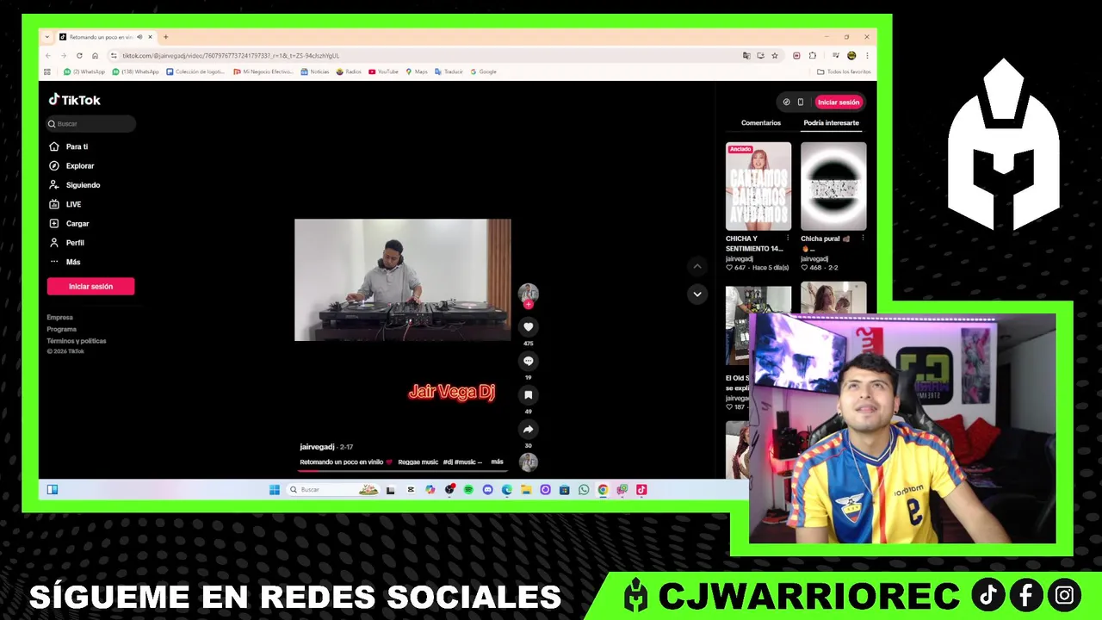Expand Términos y políticas footer section

(x=77, y=341)
